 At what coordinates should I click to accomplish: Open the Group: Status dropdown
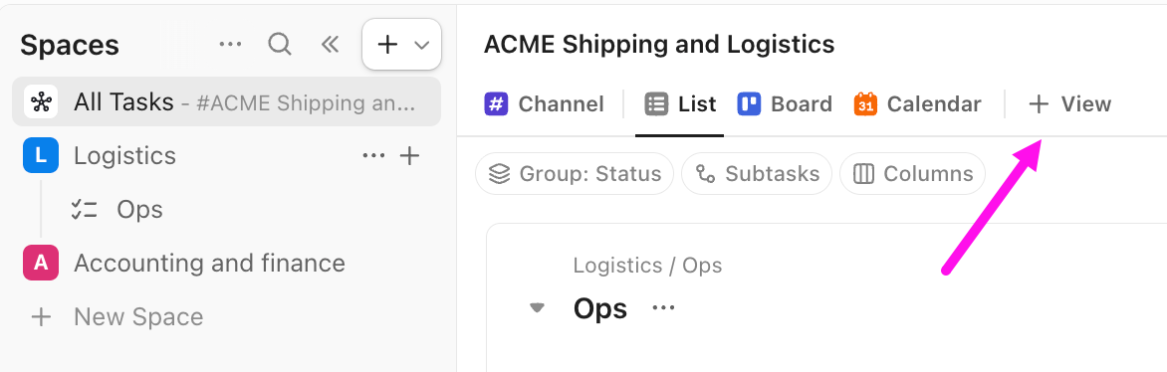click(575, 173)
